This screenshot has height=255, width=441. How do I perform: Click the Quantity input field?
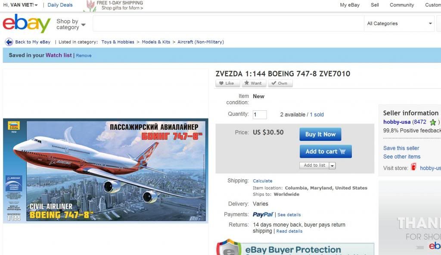[x=260, y=115]
